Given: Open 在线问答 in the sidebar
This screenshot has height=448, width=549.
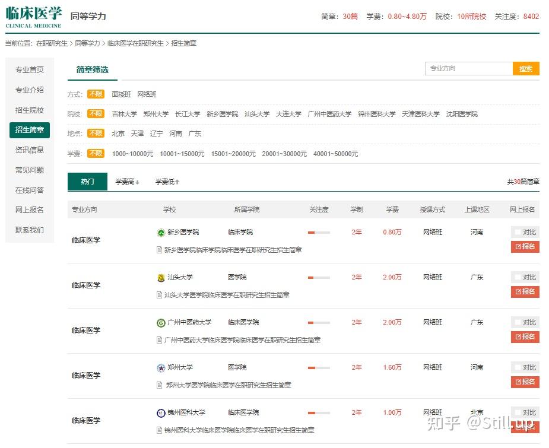Looking at the screenshot, I should 30,190.
